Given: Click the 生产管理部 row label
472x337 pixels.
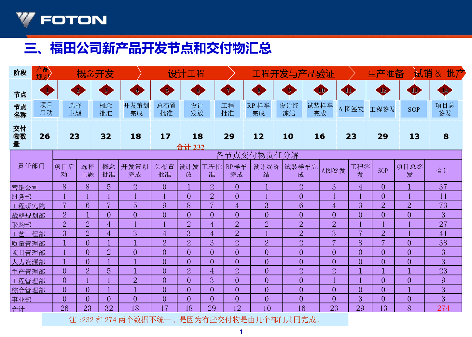Looking at the screenshot, I should 28,272.
